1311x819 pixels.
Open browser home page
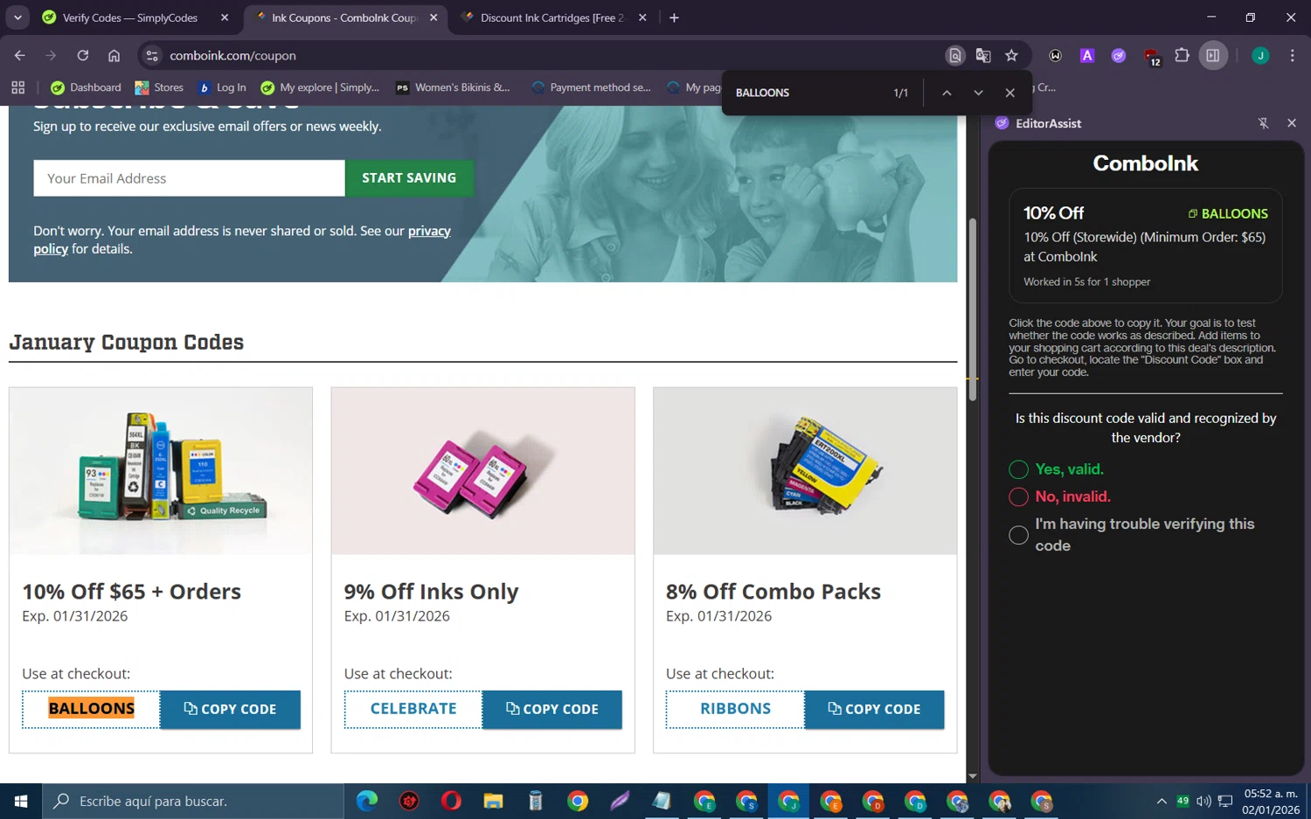point(114,55)
